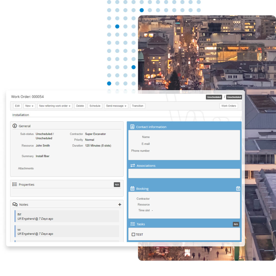Click the Schedule button
276x276 pixels.
(x=95, y=106)
